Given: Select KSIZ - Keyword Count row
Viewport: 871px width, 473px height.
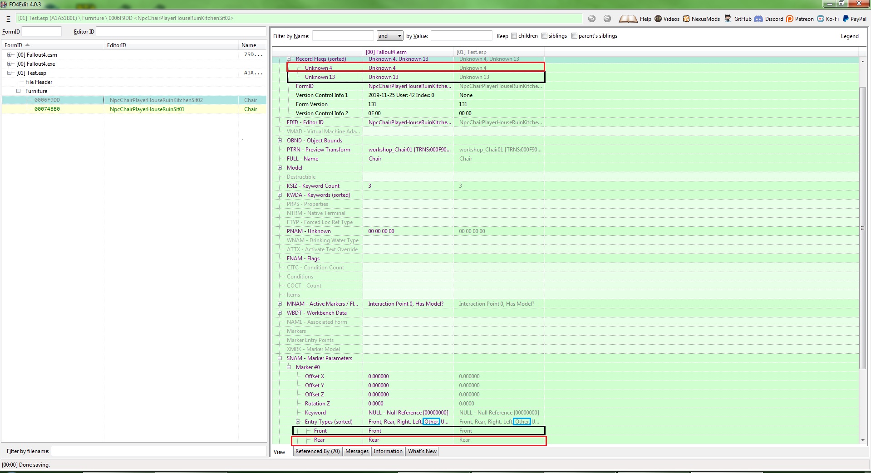Looking at the screenshot, I should pos(566,186).
